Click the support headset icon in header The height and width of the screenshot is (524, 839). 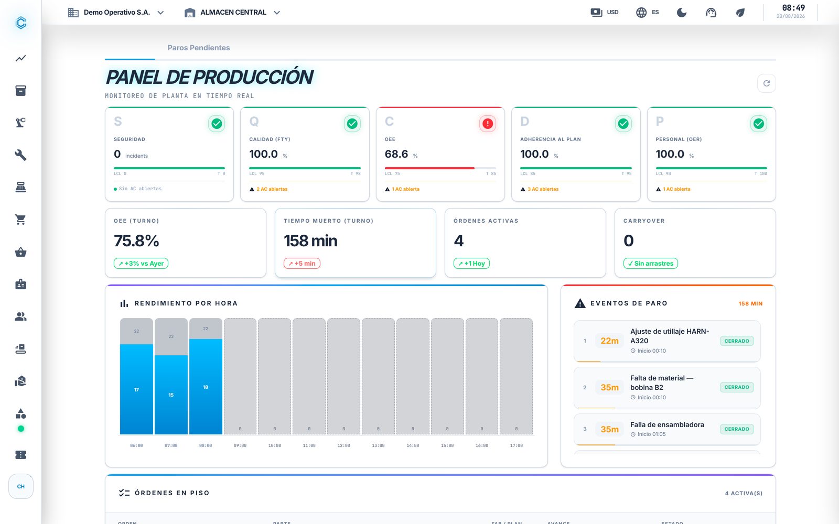[x=711, y=13]
